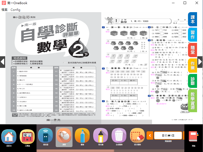Select the yellow highlighter tool
Viewport: 203px width, 152px height.
[x=101, y=137]
